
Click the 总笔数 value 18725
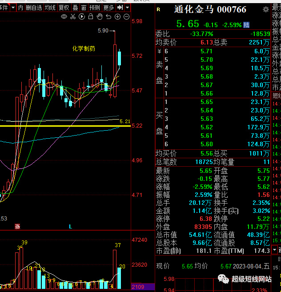(x=204, y=162)
